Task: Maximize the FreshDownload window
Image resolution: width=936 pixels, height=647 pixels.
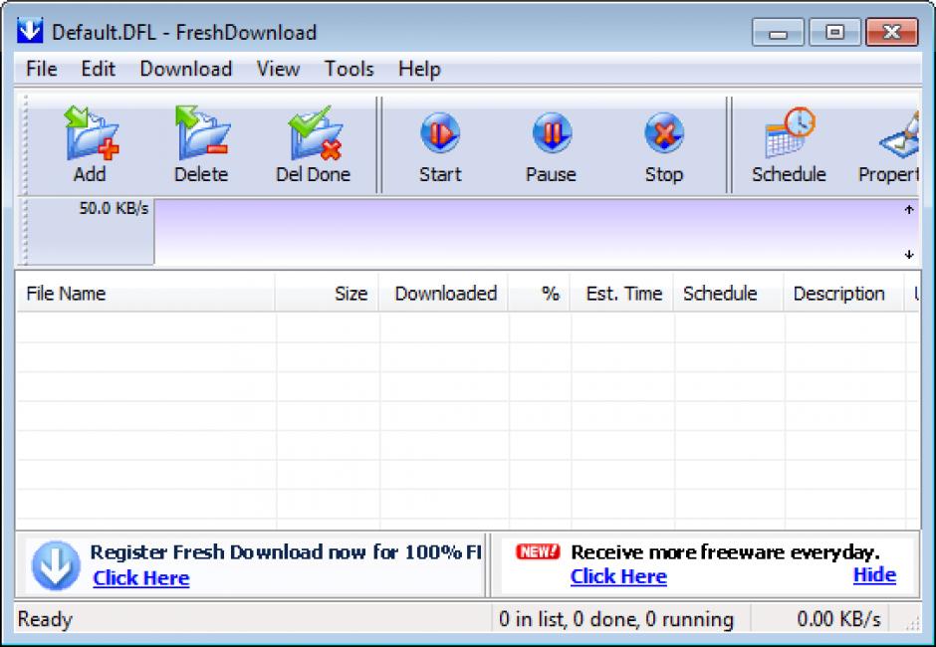Action: (834, 32)
